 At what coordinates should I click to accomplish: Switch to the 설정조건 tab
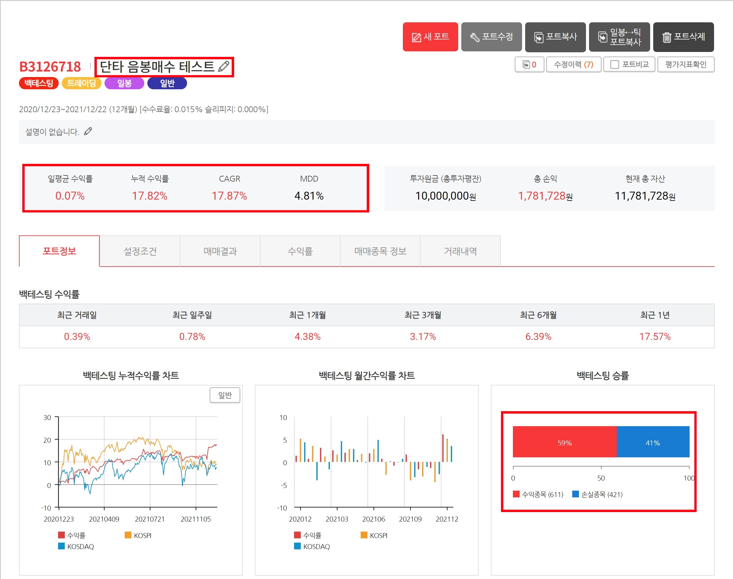coord(140,251)
